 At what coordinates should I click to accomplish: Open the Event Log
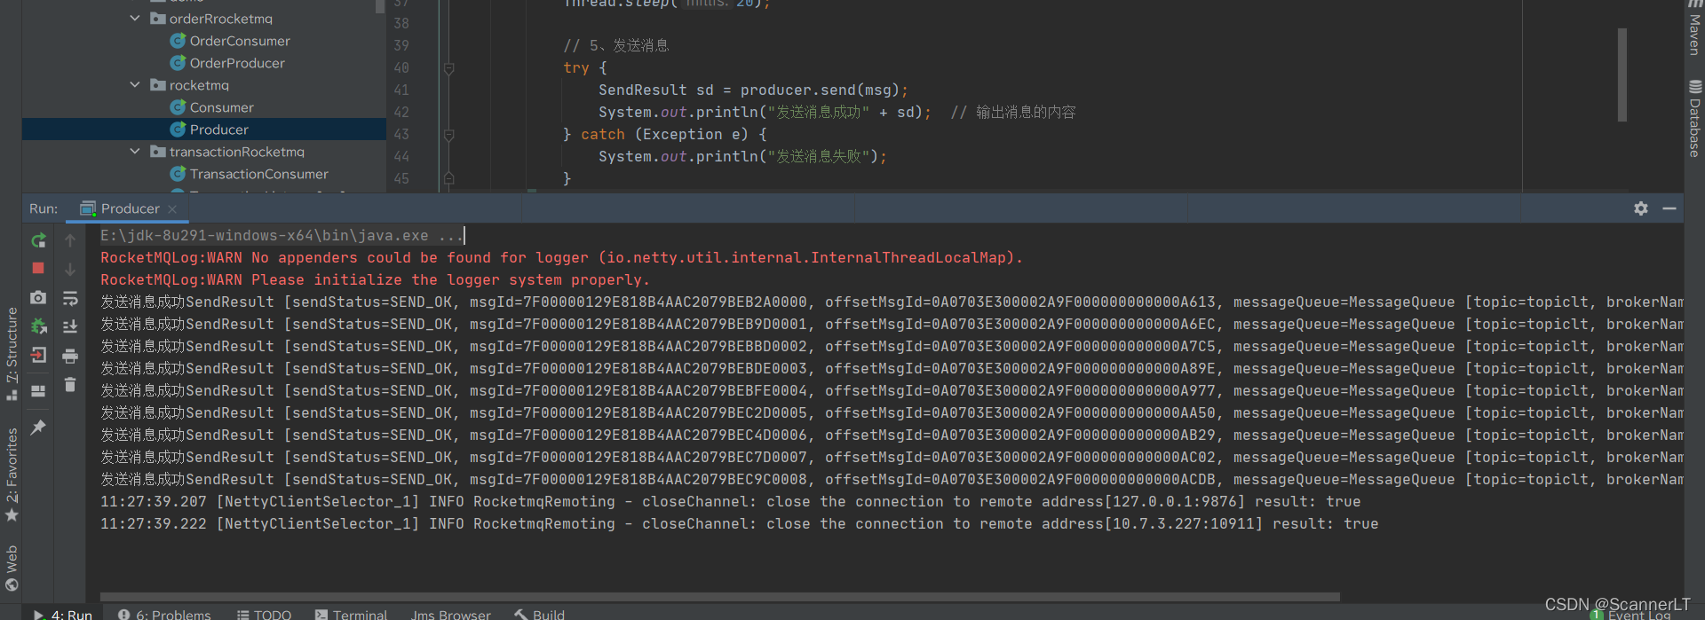1630,615
